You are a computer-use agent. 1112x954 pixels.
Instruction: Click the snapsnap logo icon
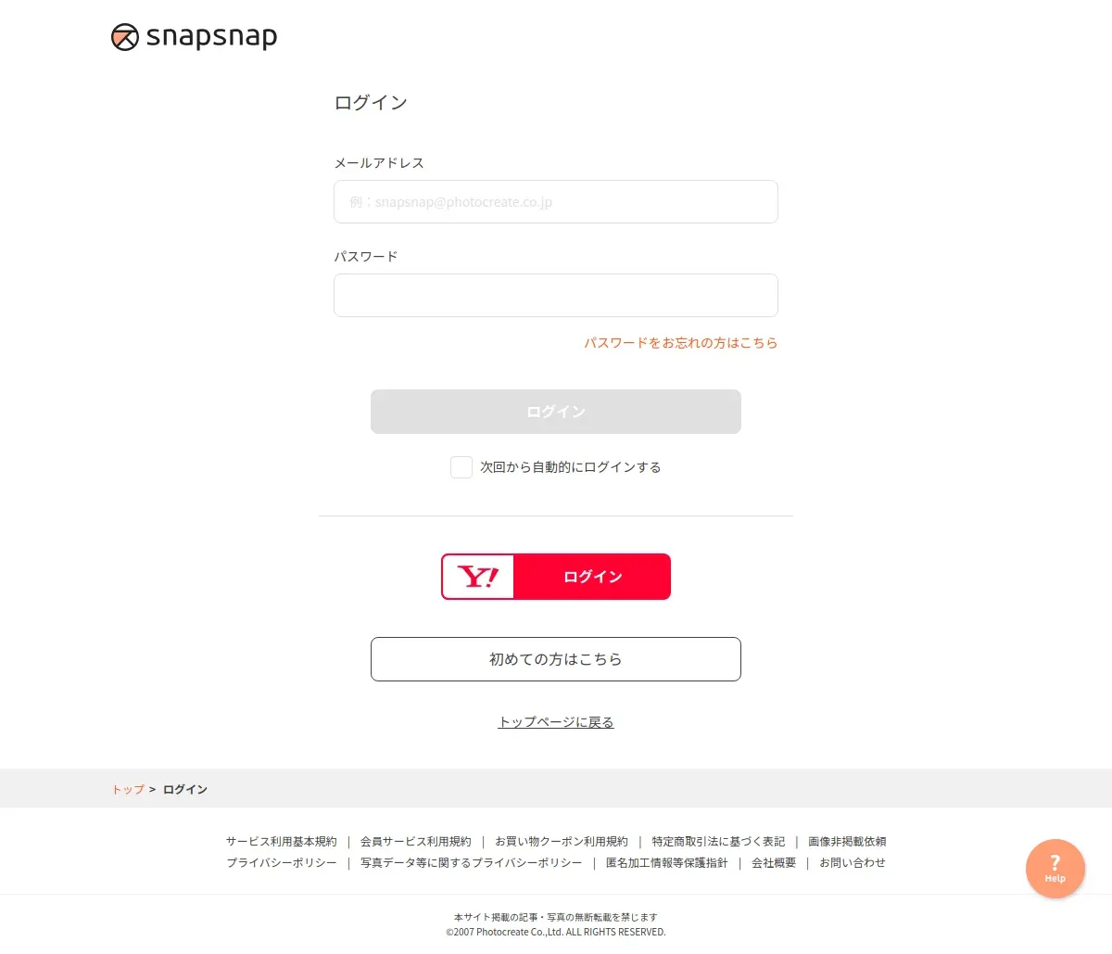[x=125, y=37]
